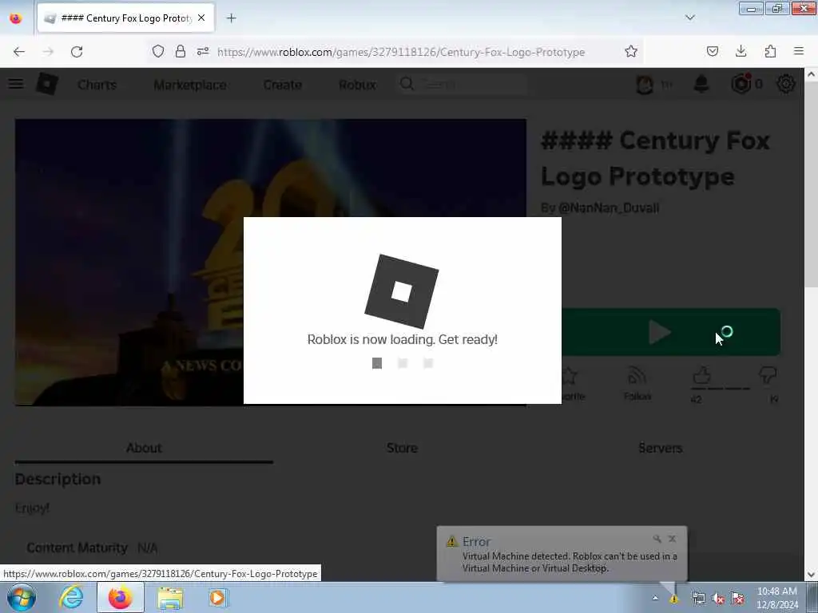Favorite the game with the star icon

coord(570,376)
